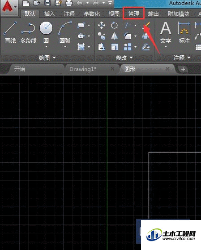
Task: Select the 标注 dimension tool
Action: pyautogui.click(x=184, y=32)
